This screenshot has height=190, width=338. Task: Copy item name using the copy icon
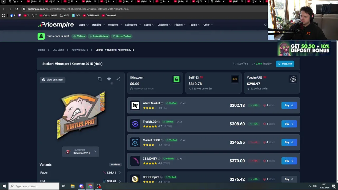(x=100, y=79)
